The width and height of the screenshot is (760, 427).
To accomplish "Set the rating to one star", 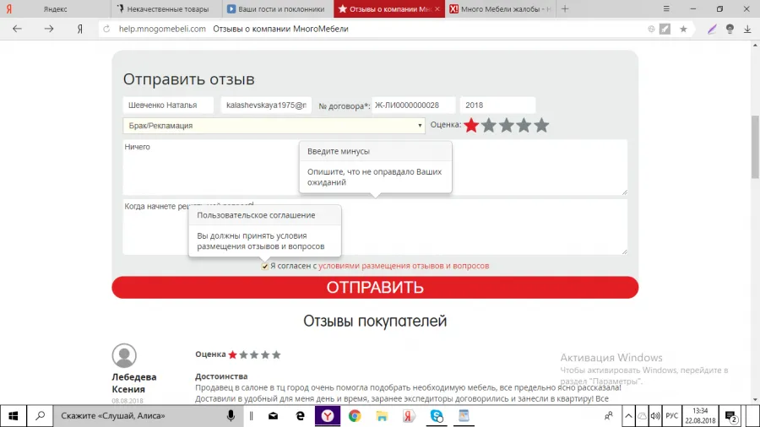I will coord(471,126).
